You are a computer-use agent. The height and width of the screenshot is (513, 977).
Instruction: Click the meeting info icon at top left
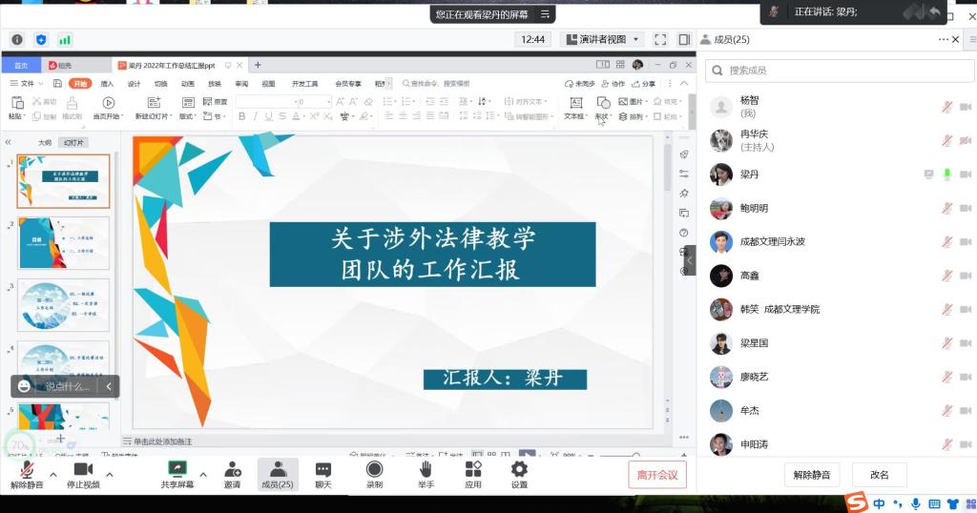[x=17, y=39]
